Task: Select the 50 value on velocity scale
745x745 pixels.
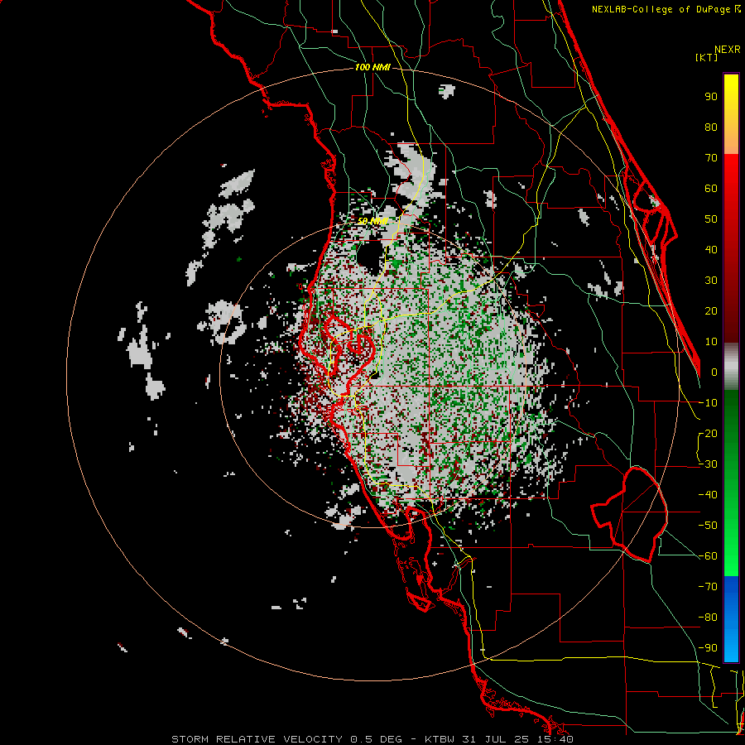Action: click(711, 219)
